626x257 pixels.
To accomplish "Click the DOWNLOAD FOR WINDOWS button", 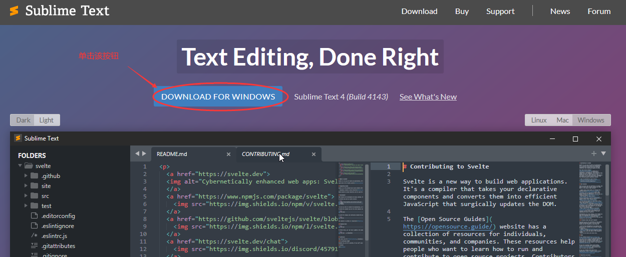I will [218, 96].
